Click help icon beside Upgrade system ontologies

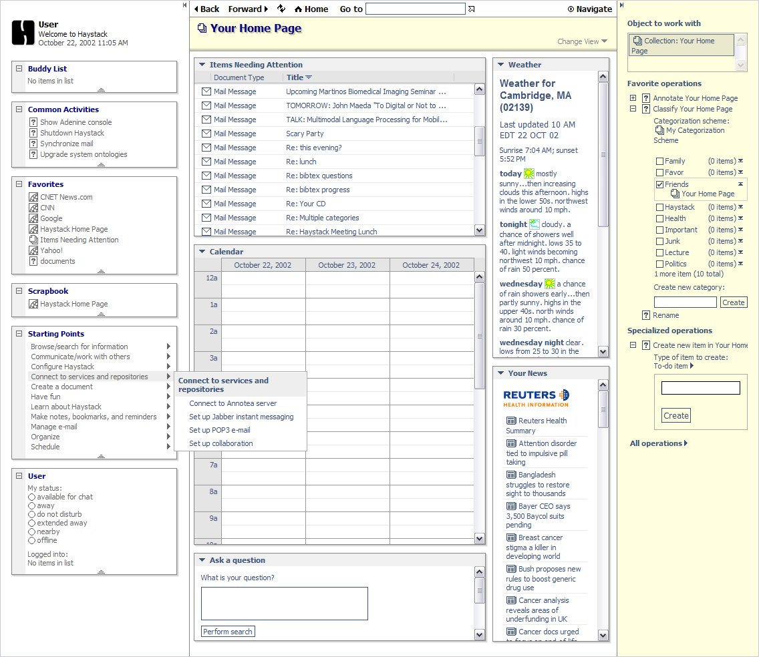(33, 154)
